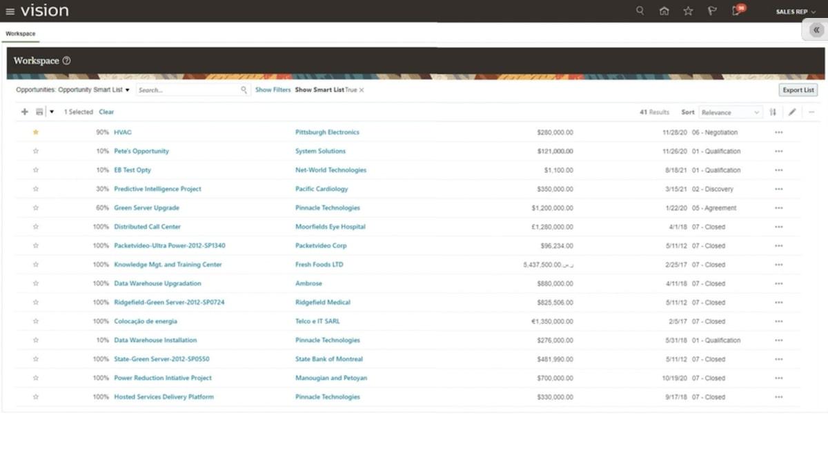Screen dimensions: 828x450
Task: Open the Favorites star in header
Action: (x=688, y=11)
